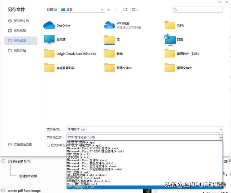
Task: Open the CGW folder
Action: pyautogui.click(x=174, y=25)
